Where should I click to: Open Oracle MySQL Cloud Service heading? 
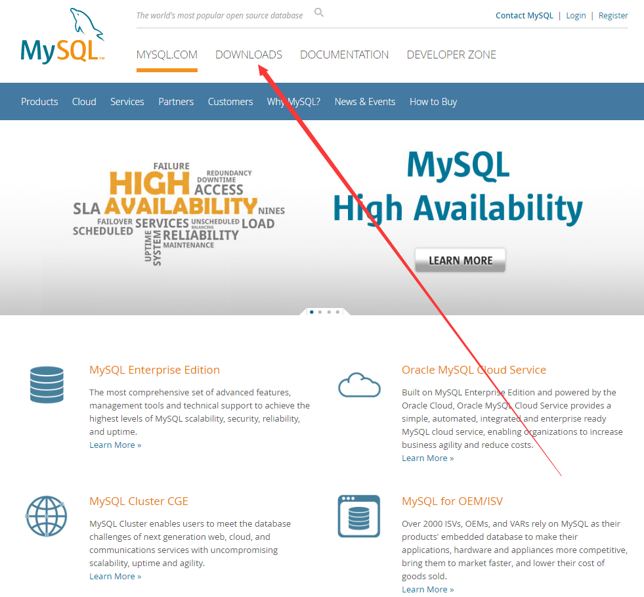click(474, 370)
